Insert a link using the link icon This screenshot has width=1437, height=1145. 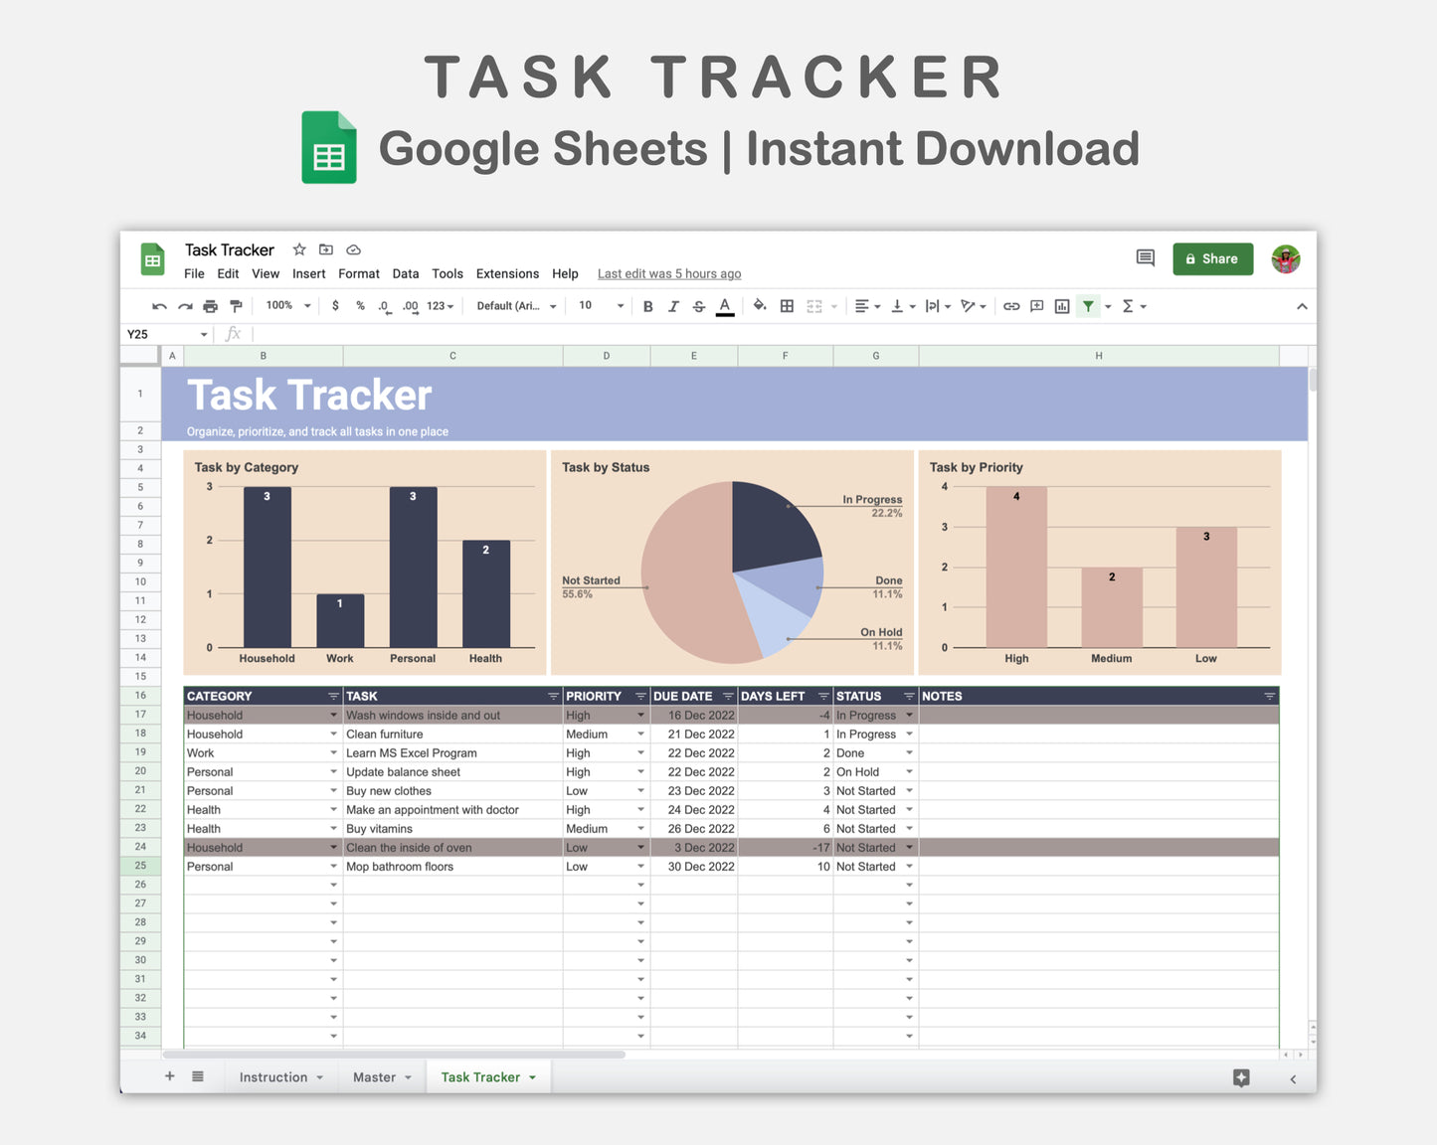point(1011,306)
